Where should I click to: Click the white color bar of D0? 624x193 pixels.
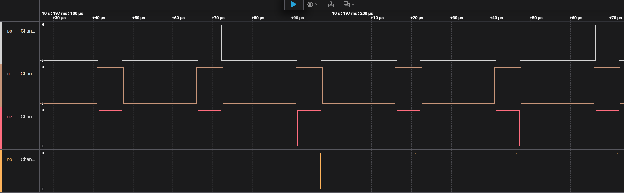pos(1,43)
